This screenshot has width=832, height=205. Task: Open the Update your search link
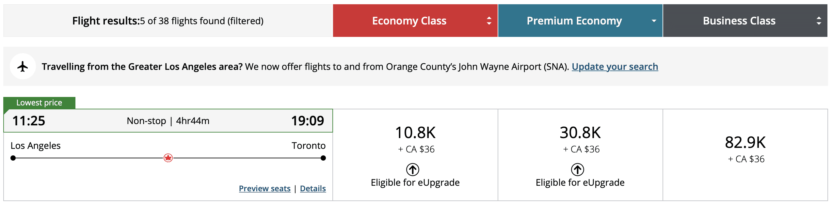(615, 67)
